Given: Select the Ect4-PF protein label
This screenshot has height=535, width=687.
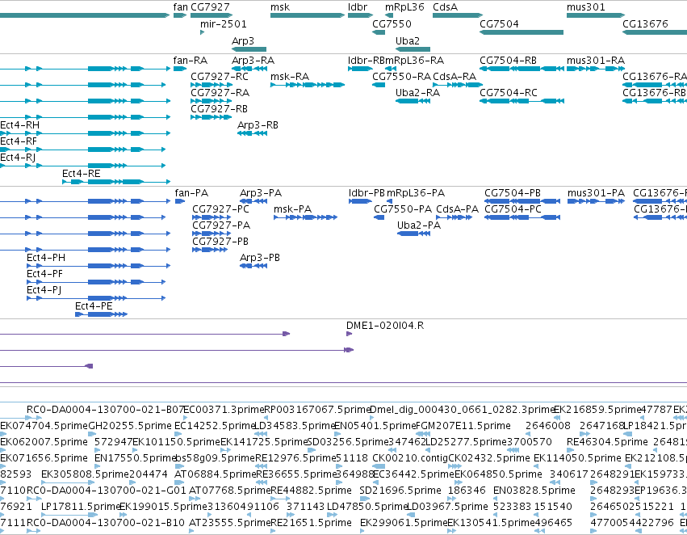Looking at the screenshot, I should tap(44, 274).
